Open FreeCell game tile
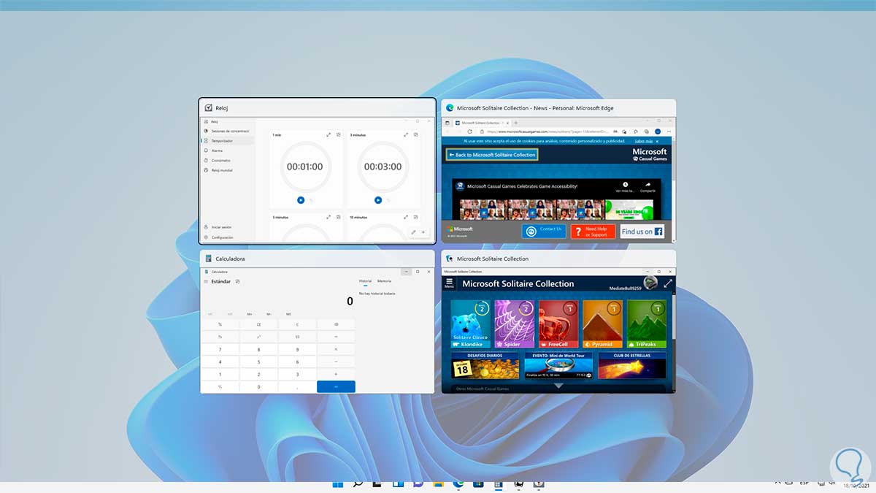Image resolution: width=876 pixels, height=493 pixels. pos(558,324)
